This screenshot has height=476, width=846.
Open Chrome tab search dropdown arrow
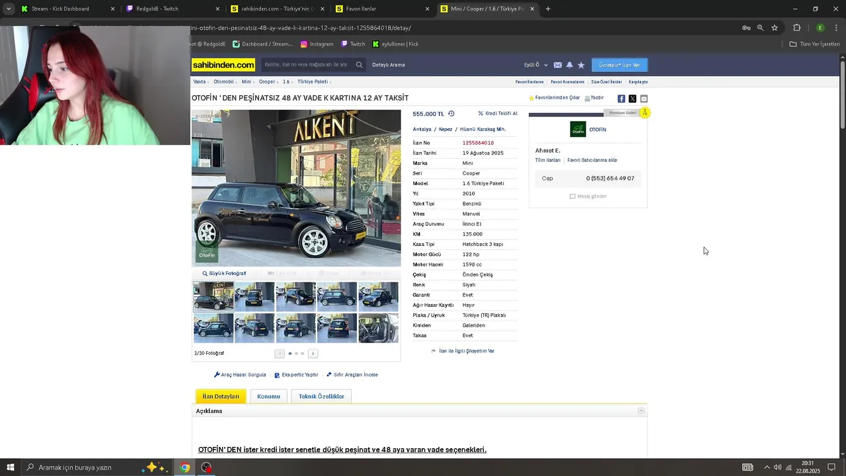[x=9, y=9]
